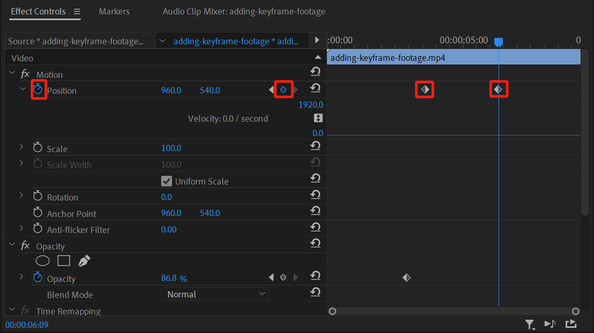The height and width of the screenshot is (333, 594).
Task: Switch to the Markers tab
Action: (x=114, y=11)
